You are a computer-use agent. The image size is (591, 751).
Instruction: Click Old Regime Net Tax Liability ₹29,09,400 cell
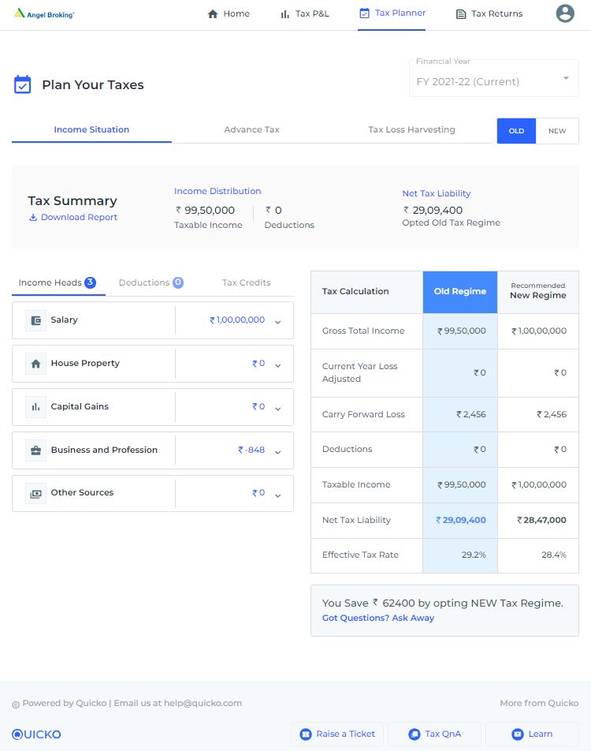pyautogui.click(x=460, y=520)
